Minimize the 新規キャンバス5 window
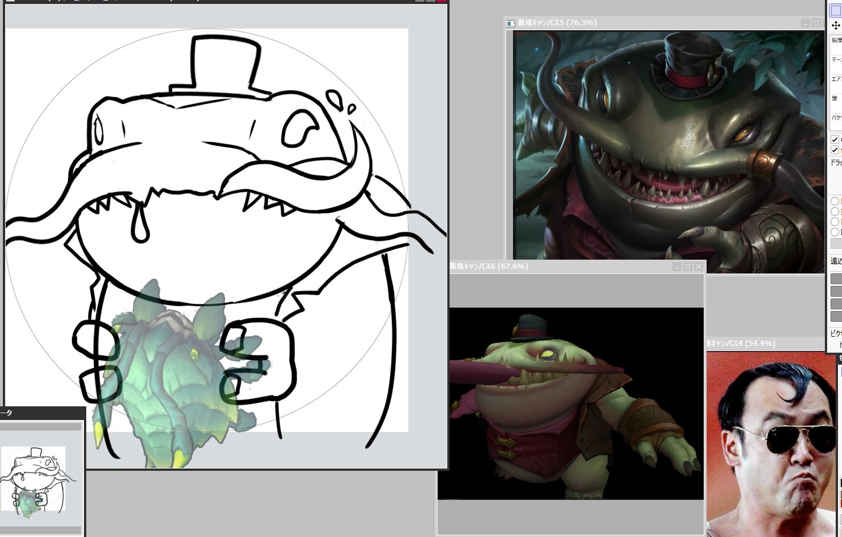The image size is (842, 537). (x=805, y=23)
